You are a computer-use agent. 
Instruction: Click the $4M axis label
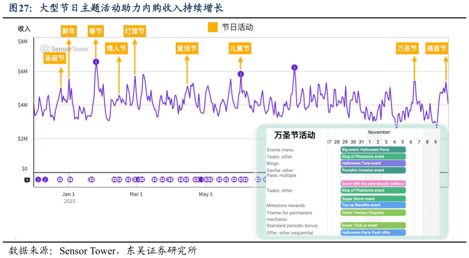click(22, 105)
